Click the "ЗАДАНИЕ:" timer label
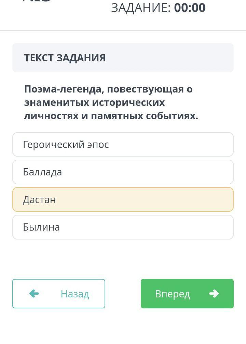This screenshot has width=246, height=344. point(141,8)
